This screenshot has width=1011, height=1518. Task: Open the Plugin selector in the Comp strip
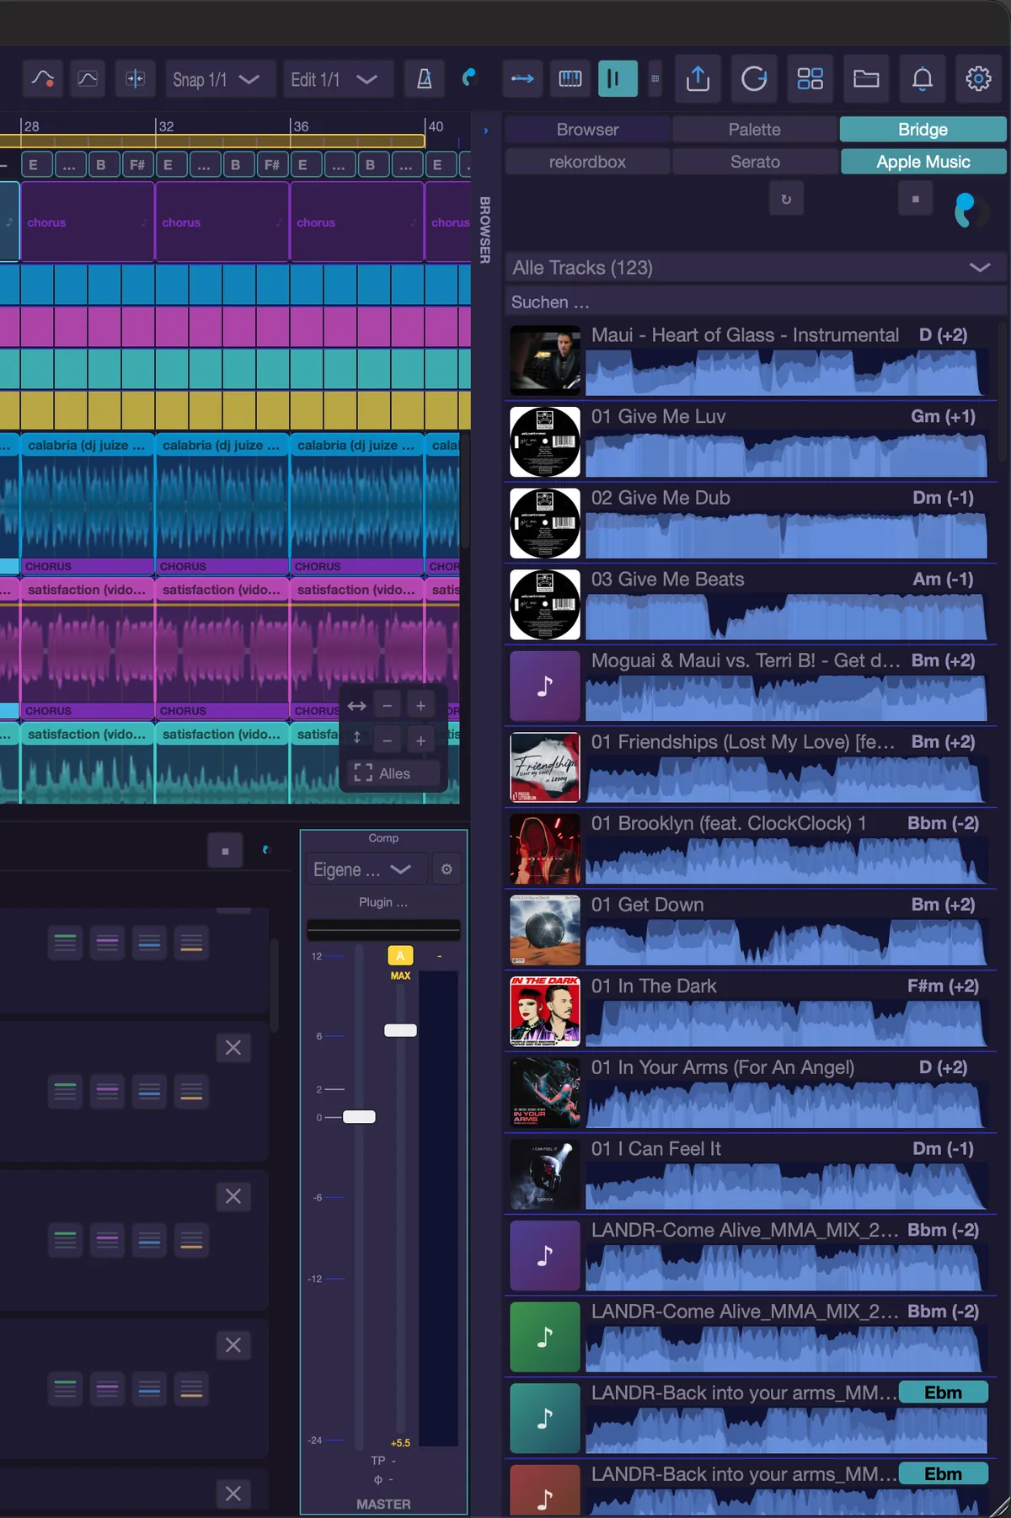click(x=383, y=902)
